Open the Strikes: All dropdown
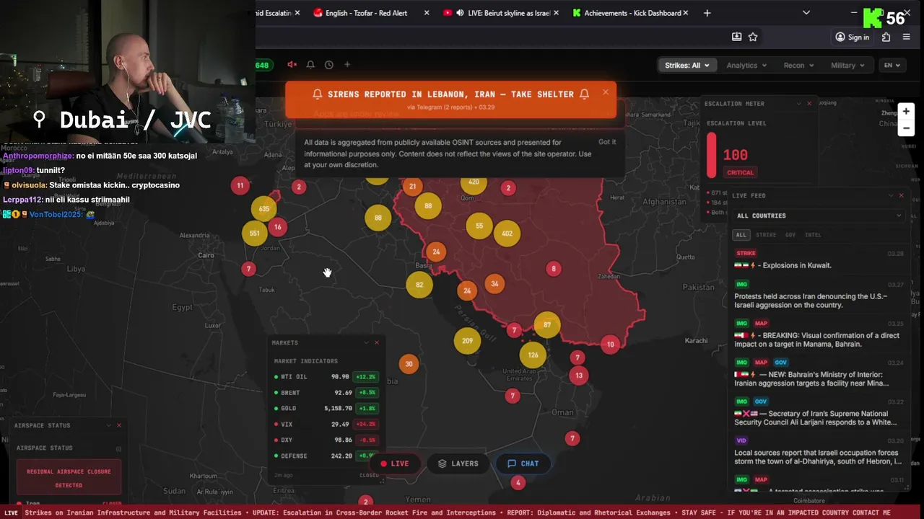The height and width of the screenshot is (519, 924). click(x=687, y=65)
